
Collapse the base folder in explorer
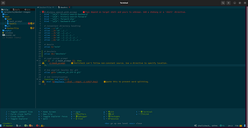point(6,17)
